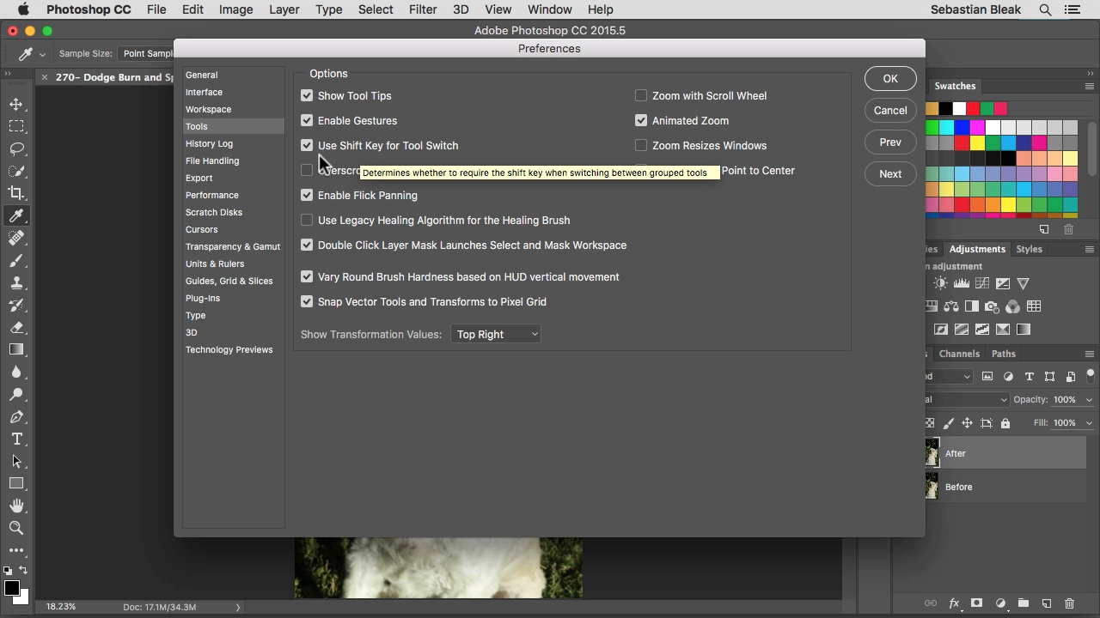Image resolution: width=1100 pixels, height=618 pixels.
Task: Click OK to confirm preferences
Action: 890,78
